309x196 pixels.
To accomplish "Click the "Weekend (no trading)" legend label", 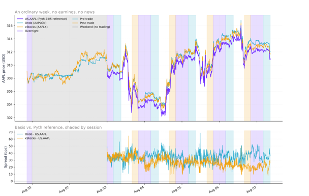I will [x=95, y=27].
